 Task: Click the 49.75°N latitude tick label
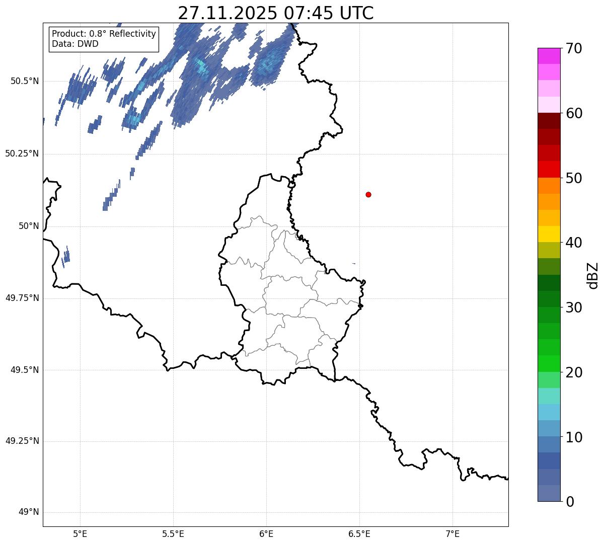pos(22,298)
